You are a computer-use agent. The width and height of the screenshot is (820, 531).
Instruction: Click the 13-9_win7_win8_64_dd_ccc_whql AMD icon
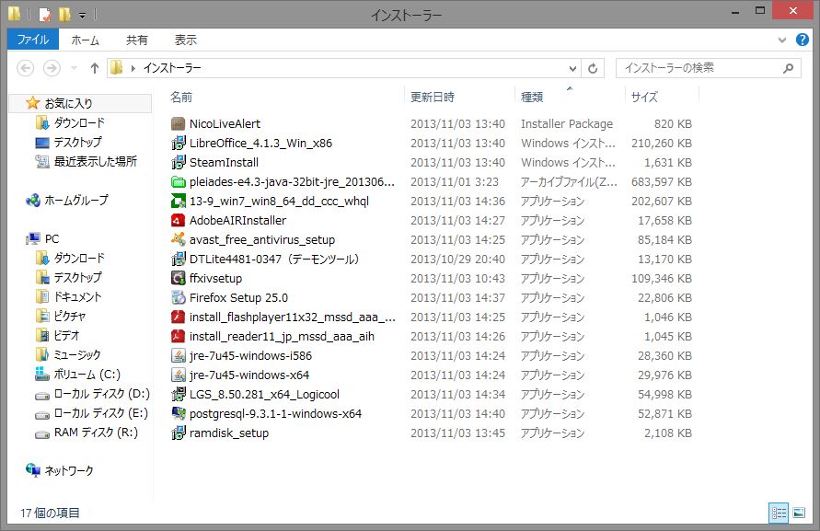pyautogui.click(x=179, y=202)
